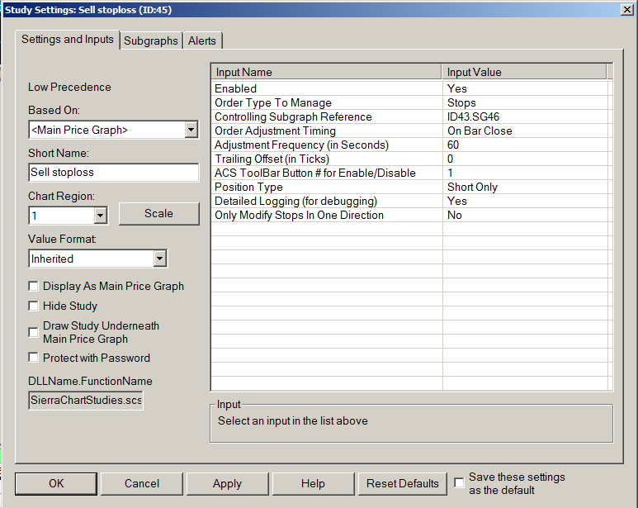
Task: Check Draw Study Underneath Main Price Graph
Action: point(33,332)
